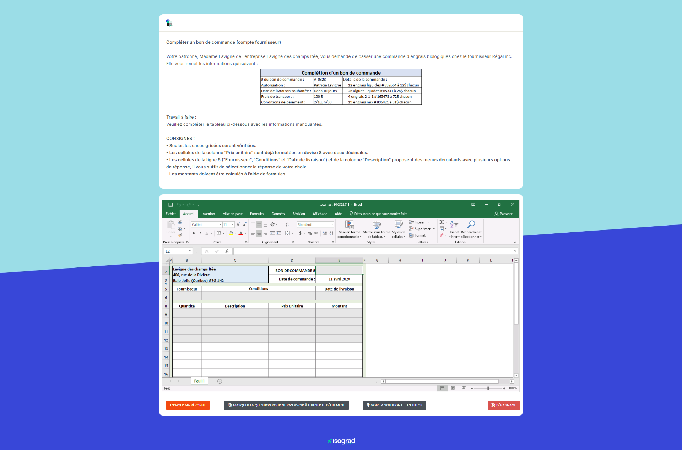
Task: Click ESSAYER MA RÉPONSE button
Action: pyautogui.click(x=188, y=405)
